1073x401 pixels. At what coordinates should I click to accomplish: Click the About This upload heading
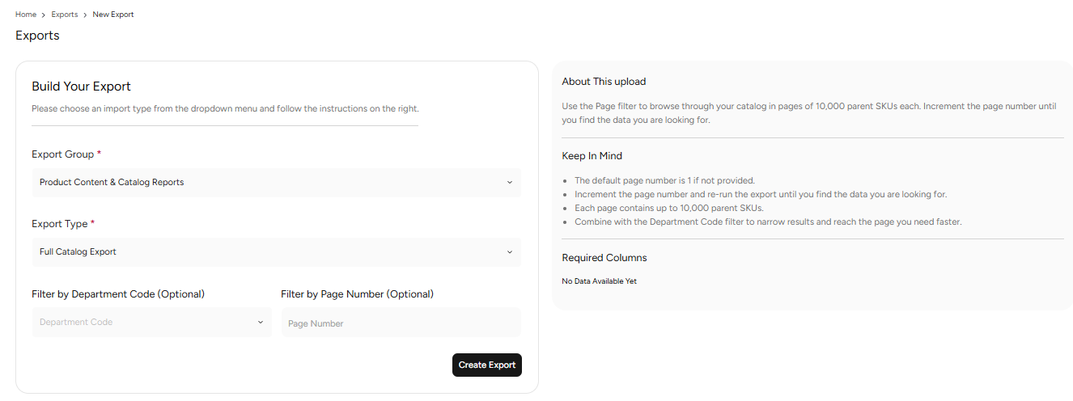(604, 82)
